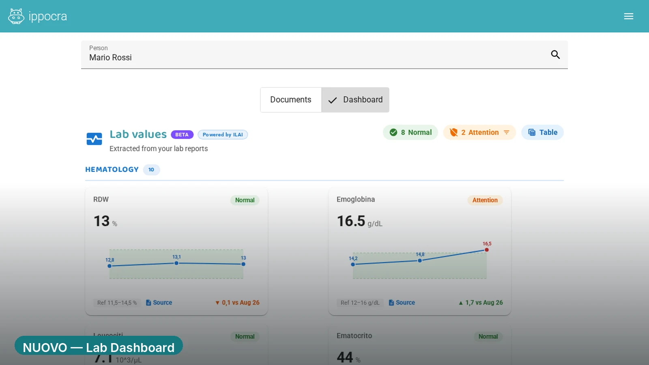The height and width of the screenshot is (365, 649).
Task: Switch to Table view
Action: [x=542, y=132]
